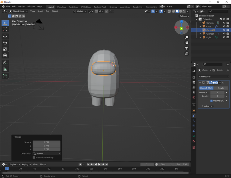Select the Select Box tool
Viewport: 231px width, 178px height.
[x=5, y=23]
